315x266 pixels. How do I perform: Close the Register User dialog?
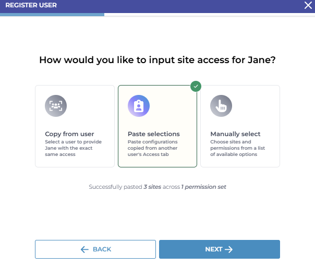[x=308, y=5]
